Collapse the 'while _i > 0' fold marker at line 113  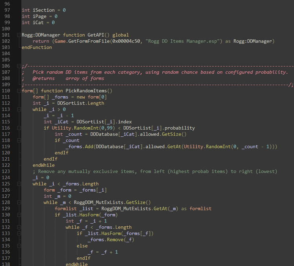(19, 109)
